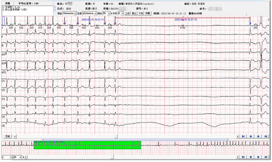The width and height of the screenshot is (272, 162).
Task: Select the lead III label
Action: 3,46
